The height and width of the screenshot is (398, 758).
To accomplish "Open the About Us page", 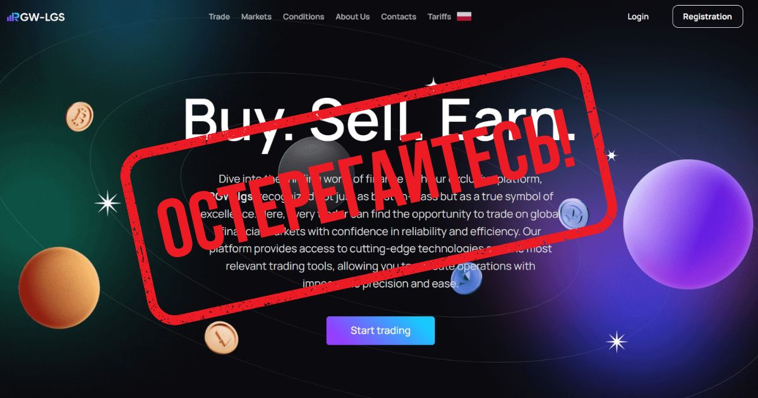I will [352, 17].
